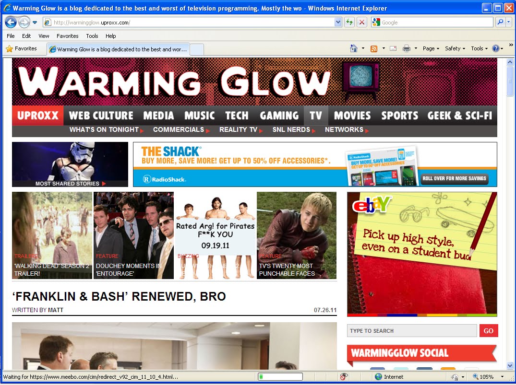The width and height of the screenshot is (516, 385).
Task: Click the Read Mail icon
Action: [x=393, y=48]
